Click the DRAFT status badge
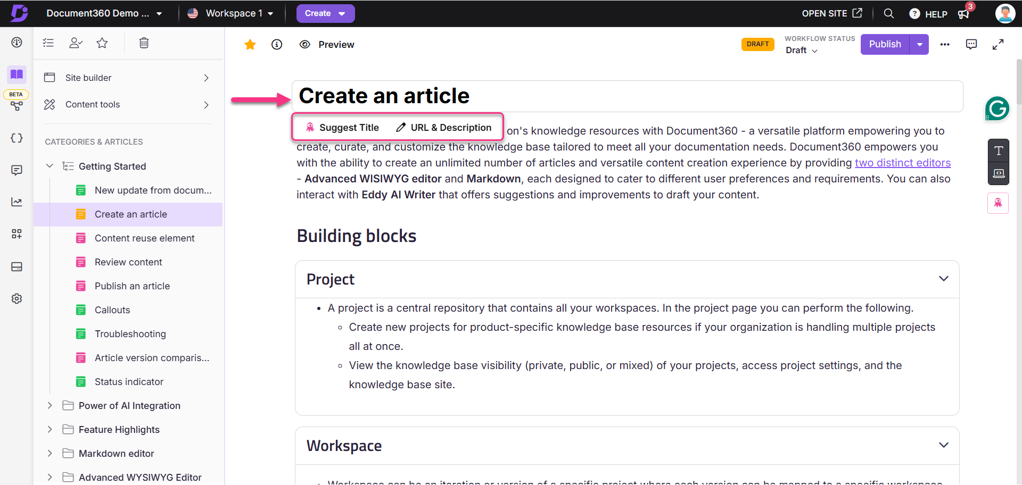Viewport: 1022px width, 485px height. [757, 44]
